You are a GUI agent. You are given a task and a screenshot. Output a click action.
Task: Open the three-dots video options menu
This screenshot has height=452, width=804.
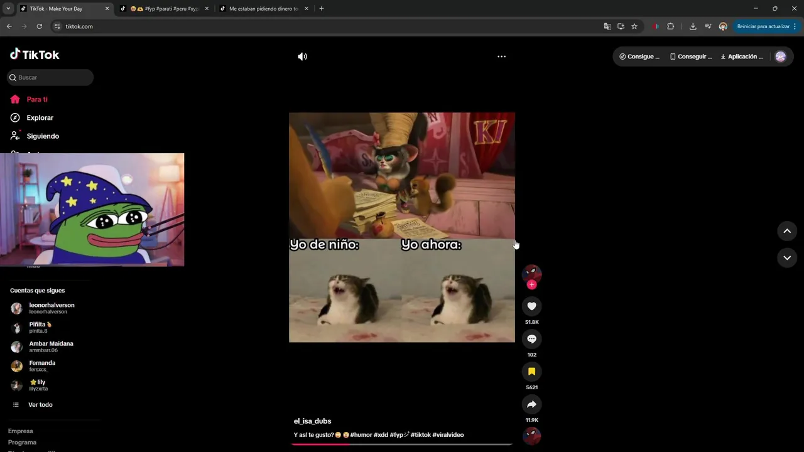(x=501, y=56)
